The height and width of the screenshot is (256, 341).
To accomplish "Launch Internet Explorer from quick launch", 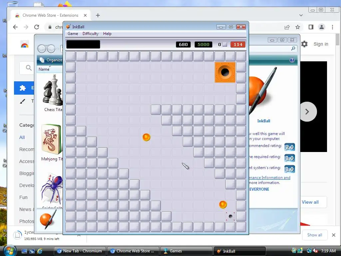I will [x=40, y=251].
